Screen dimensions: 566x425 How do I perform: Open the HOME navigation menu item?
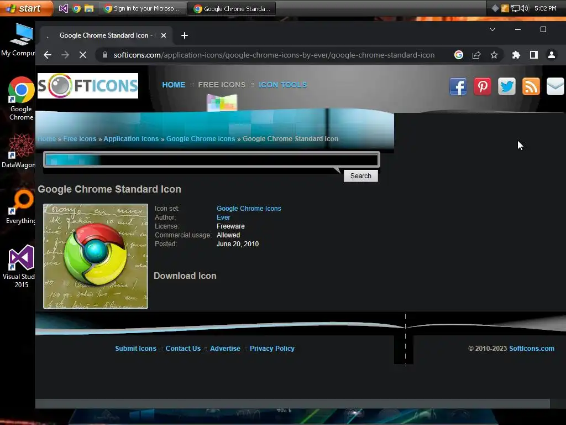click(174, 85)
